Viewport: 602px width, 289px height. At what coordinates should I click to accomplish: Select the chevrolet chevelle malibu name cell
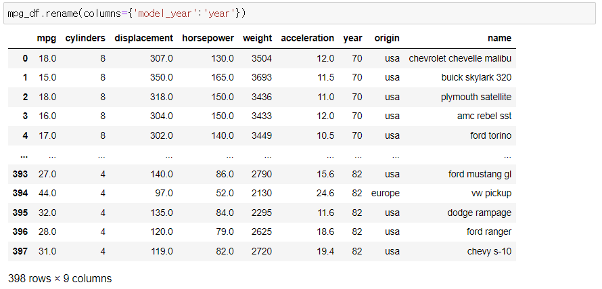[460, 58]
